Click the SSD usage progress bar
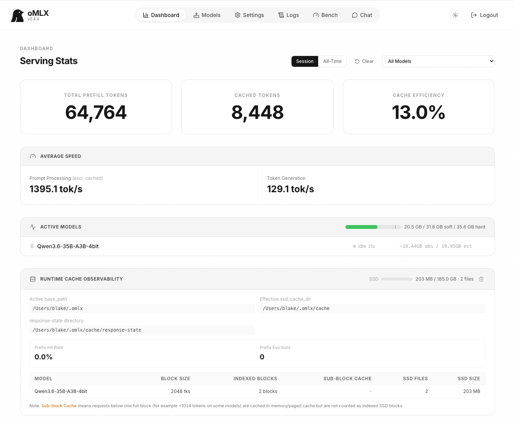The width and height of the screenshot is (514, 425). pyautogui.click(x=397, y=279)
